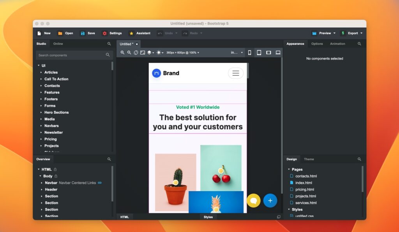Create a new project via the New icon
Image resolution: width=399 pixels, height=232 pixels.
click(x=39, y=33)
